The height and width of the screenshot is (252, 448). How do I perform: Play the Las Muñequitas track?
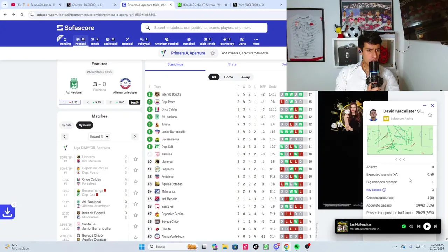427,226
